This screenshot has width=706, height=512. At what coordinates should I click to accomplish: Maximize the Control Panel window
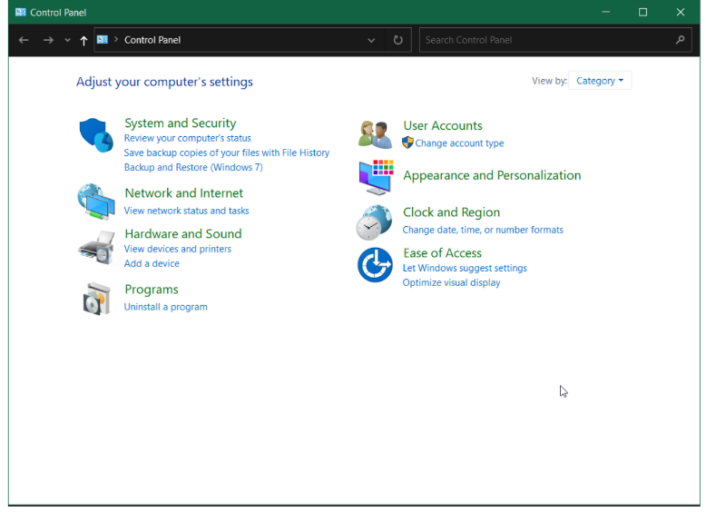coord(643,12)
